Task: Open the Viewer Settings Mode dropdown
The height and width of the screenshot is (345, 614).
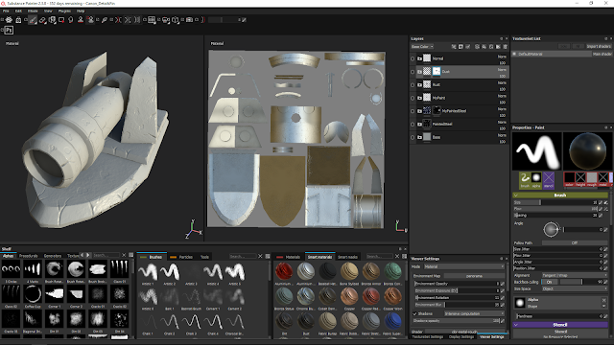Action: pos(464,266)
